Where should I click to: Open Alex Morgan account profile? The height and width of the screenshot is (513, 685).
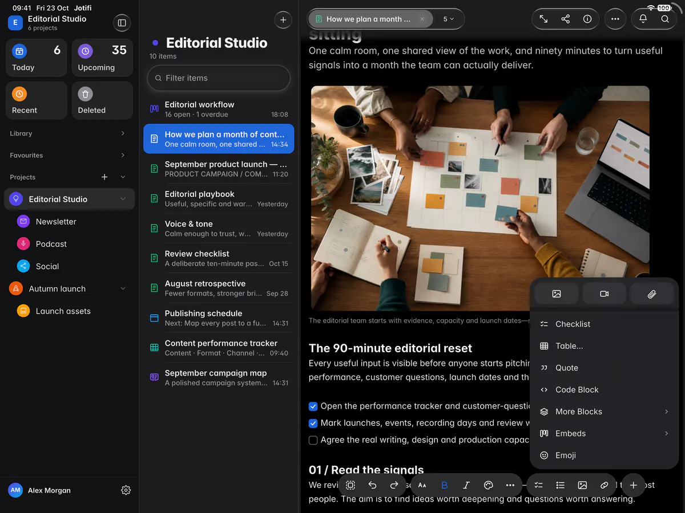pos(40,490)
